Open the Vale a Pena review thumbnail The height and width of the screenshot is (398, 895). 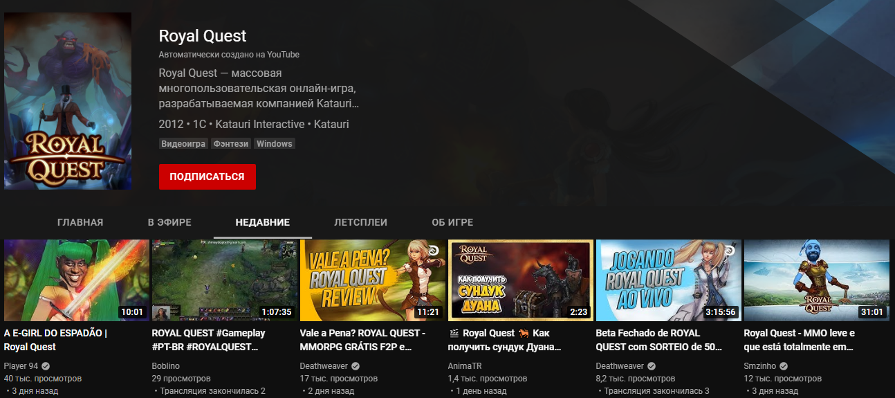tap(373, 280)
